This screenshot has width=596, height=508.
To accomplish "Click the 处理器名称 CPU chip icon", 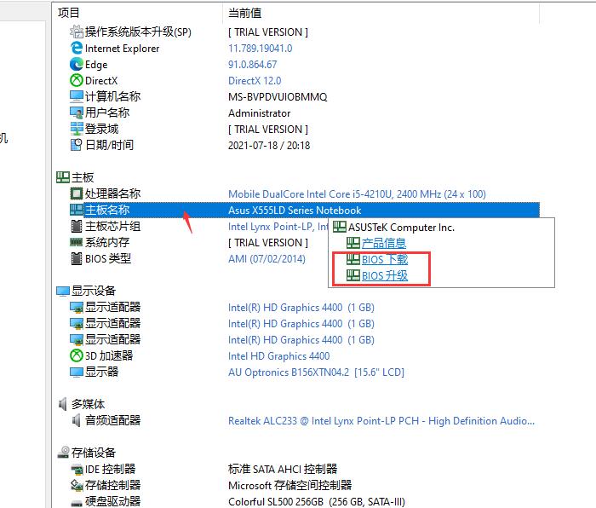I will pyautogui.click(x=77, y=193).
